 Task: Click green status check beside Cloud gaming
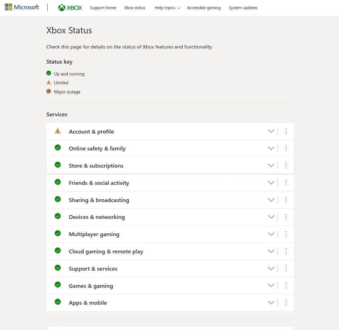pos(58,251)
